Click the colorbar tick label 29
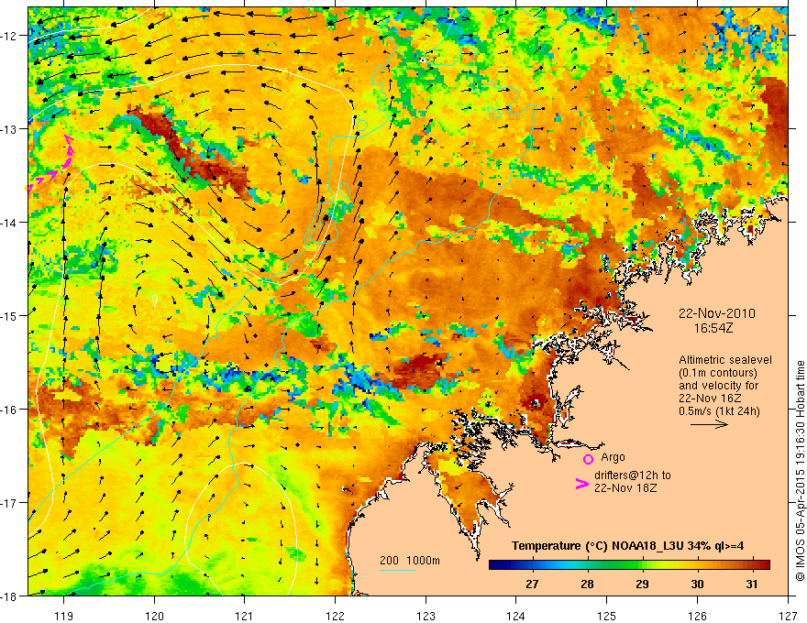Screen dimensions: 807x623 (642, 585)
